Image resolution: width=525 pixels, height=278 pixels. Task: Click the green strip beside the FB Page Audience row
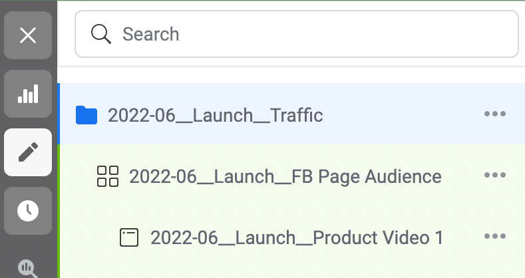(x=59, y=176)
